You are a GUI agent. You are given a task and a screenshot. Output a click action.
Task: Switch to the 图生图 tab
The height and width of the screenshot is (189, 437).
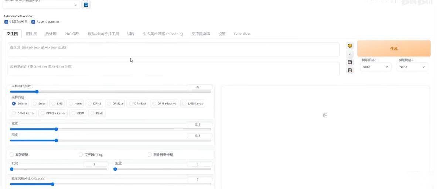[31, 34]
